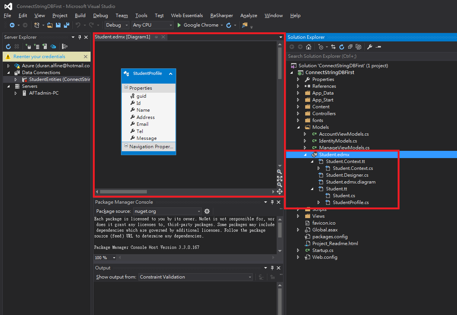Collapse the Properties section in StudentProfile
457x315 pixels.
pos(126,87)
